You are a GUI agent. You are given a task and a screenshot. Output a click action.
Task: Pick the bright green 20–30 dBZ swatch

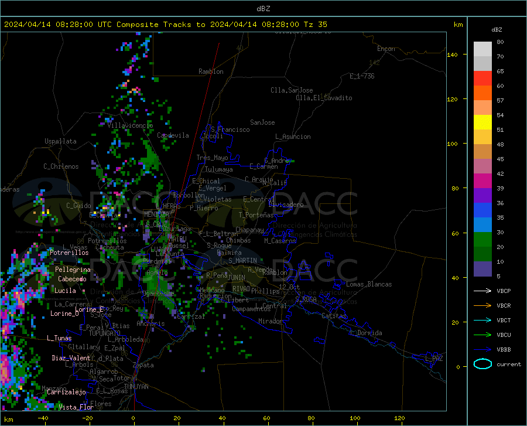(482, 240)
